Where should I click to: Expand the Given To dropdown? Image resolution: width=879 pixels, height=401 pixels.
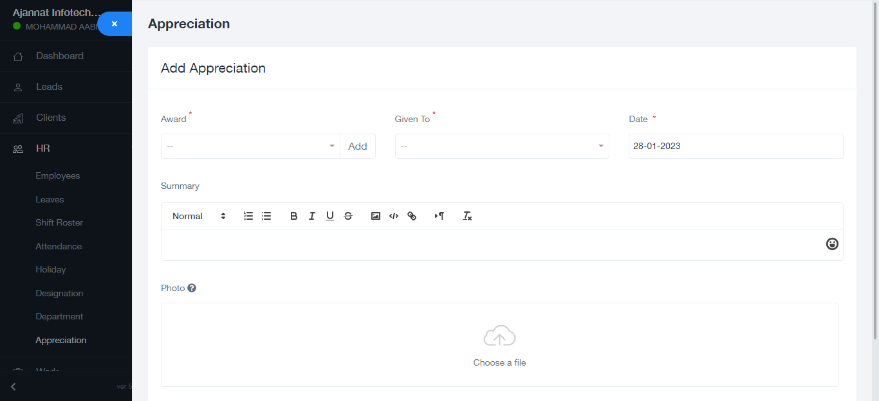pos(501,147)
